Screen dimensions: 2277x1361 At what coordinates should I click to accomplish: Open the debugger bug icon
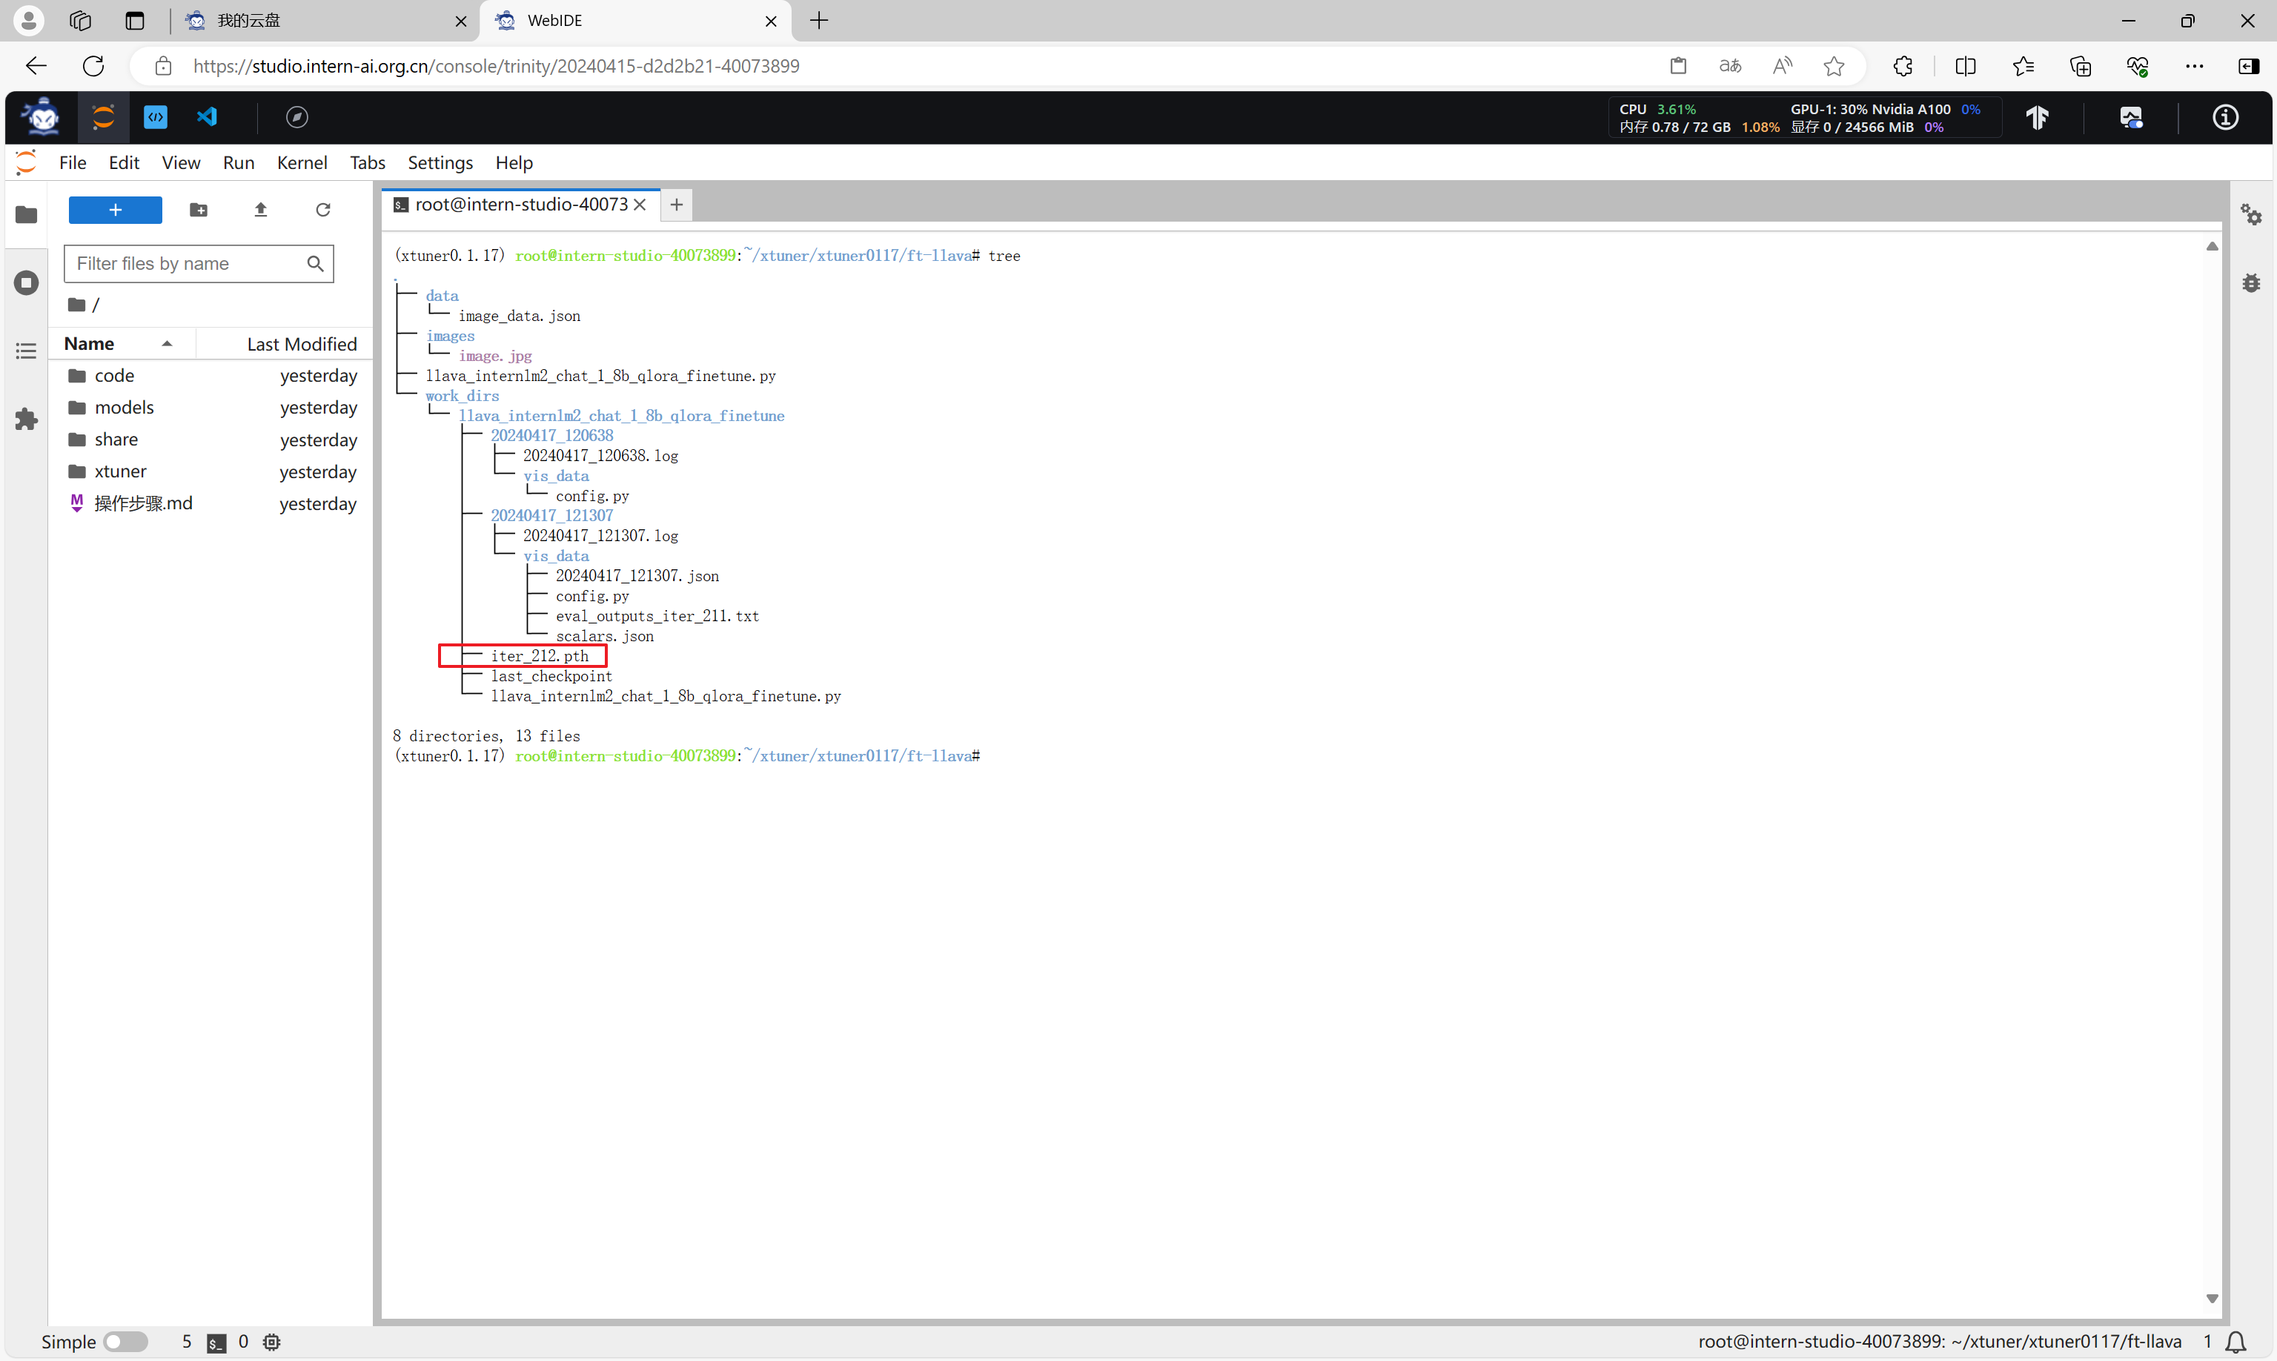[2251, 282]
